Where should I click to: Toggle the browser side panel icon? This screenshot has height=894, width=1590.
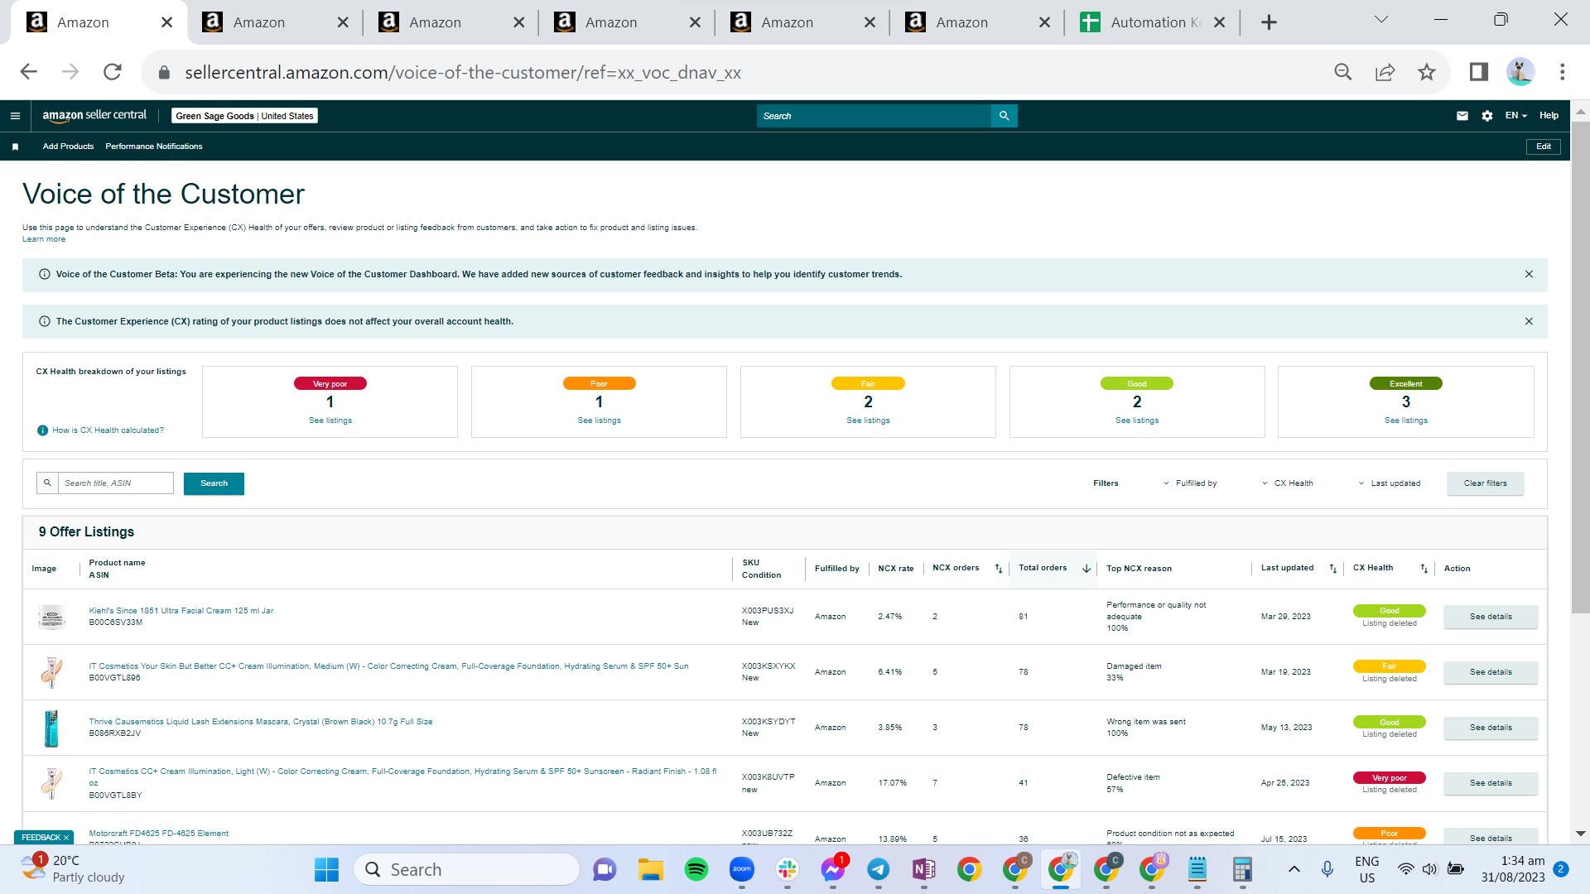tap(1479, 72)
